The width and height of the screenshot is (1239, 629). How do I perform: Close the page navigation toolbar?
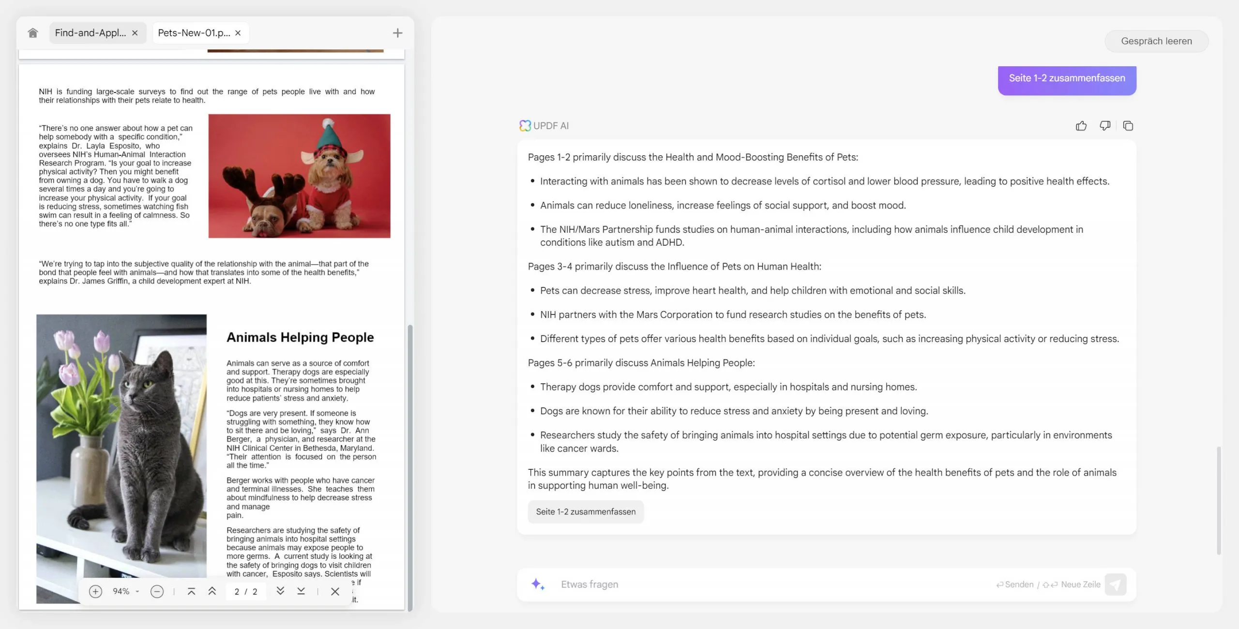[x=335, y=591]
